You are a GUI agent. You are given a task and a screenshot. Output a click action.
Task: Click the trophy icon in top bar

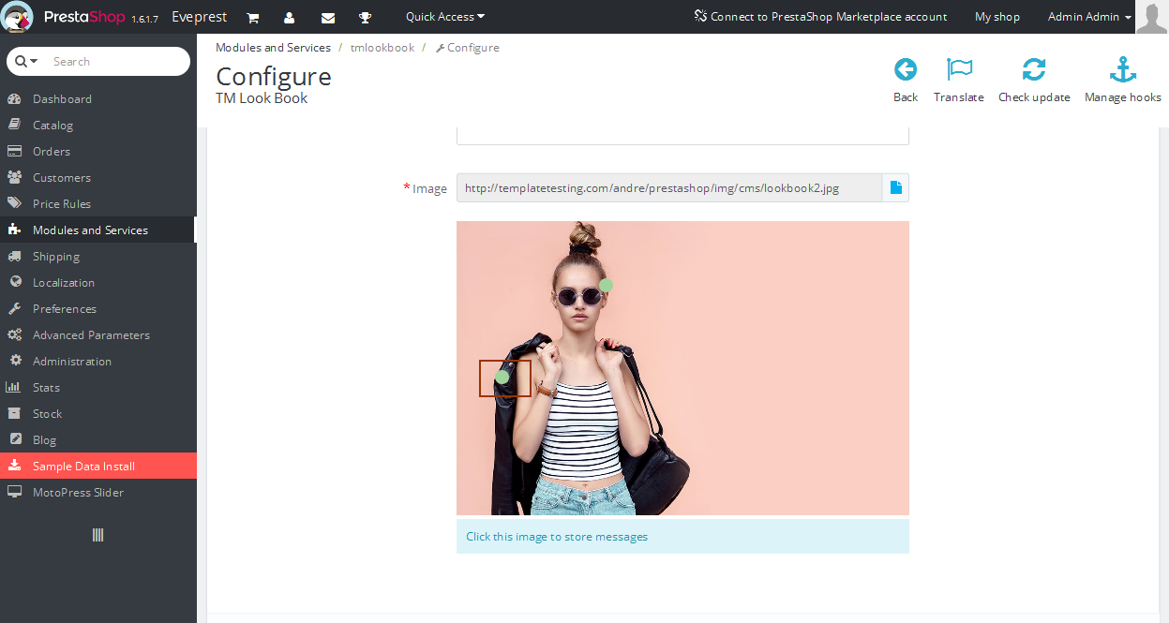tap(365, 18)
